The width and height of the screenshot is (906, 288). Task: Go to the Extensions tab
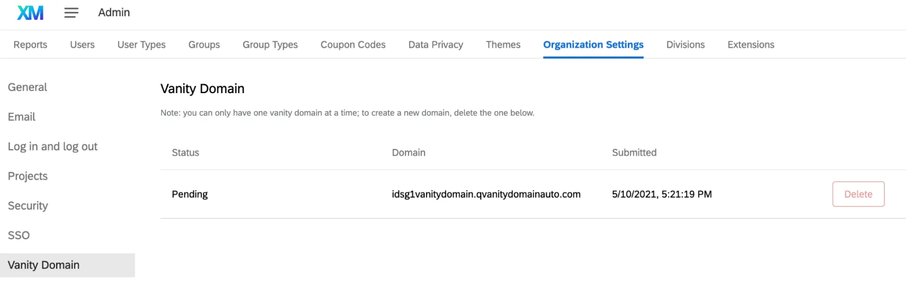[751, 45]
